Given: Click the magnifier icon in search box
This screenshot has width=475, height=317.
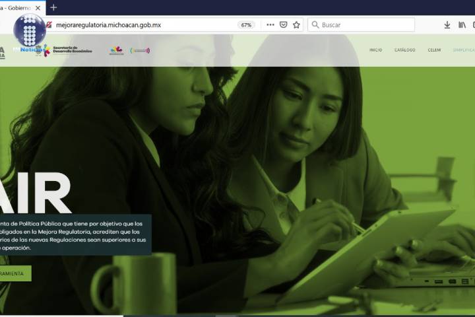Looking at the screenshot, I should [315, 25].
